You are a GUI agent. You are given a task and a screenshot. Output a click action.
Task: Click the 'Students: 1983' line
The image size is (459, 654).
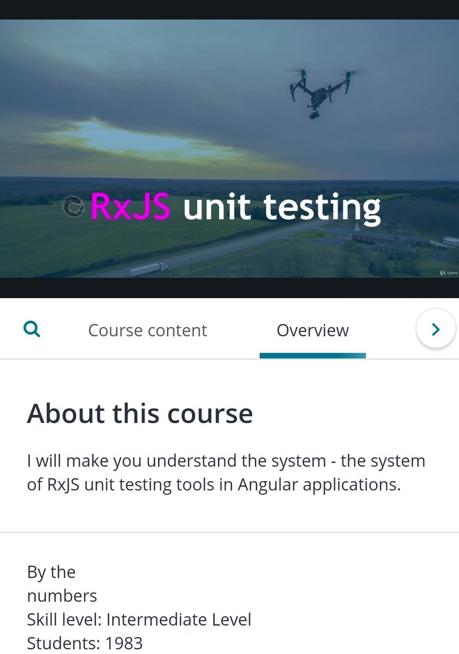(84, 643)
